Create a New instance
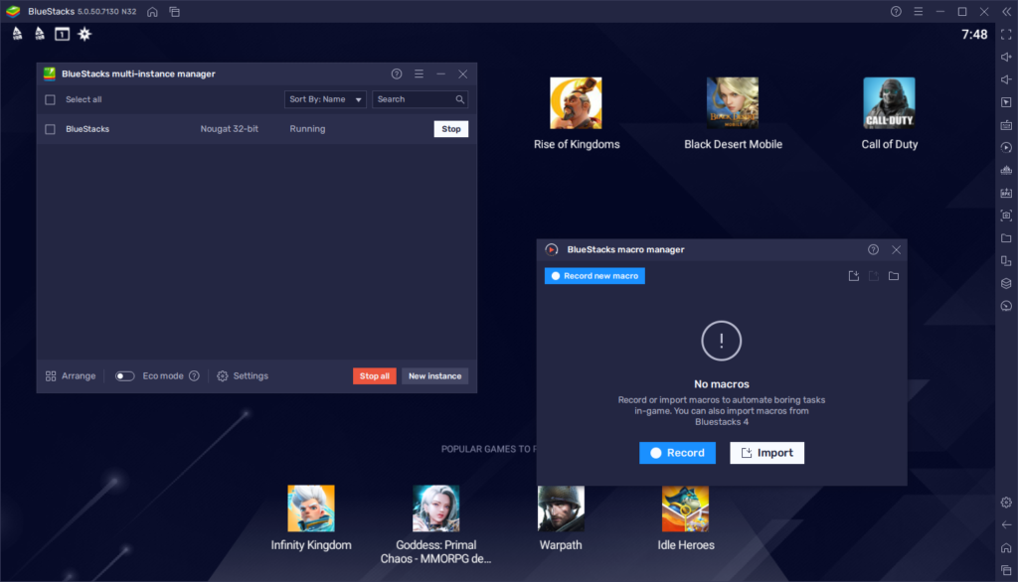The image size is (1018, 582). click(434, 375)
